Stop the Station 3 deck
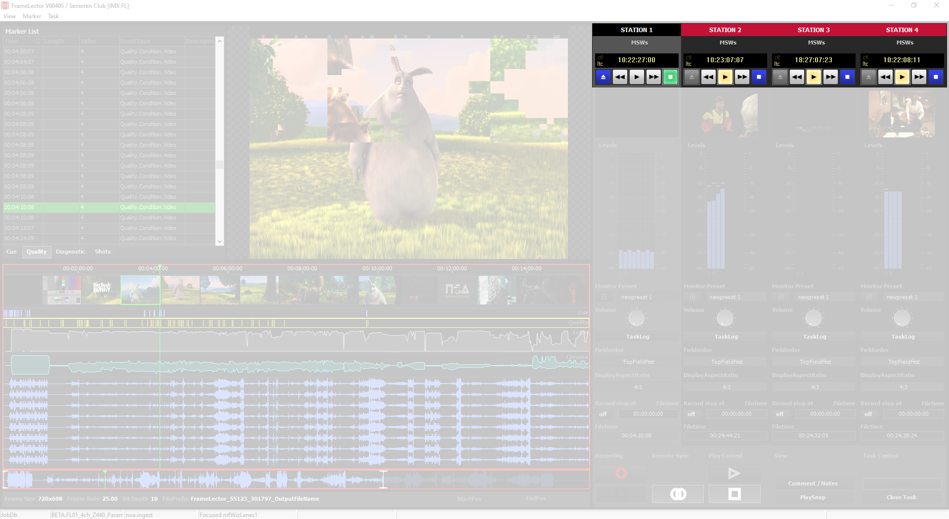Screen dimensions: 949x519 pos(847,77)
